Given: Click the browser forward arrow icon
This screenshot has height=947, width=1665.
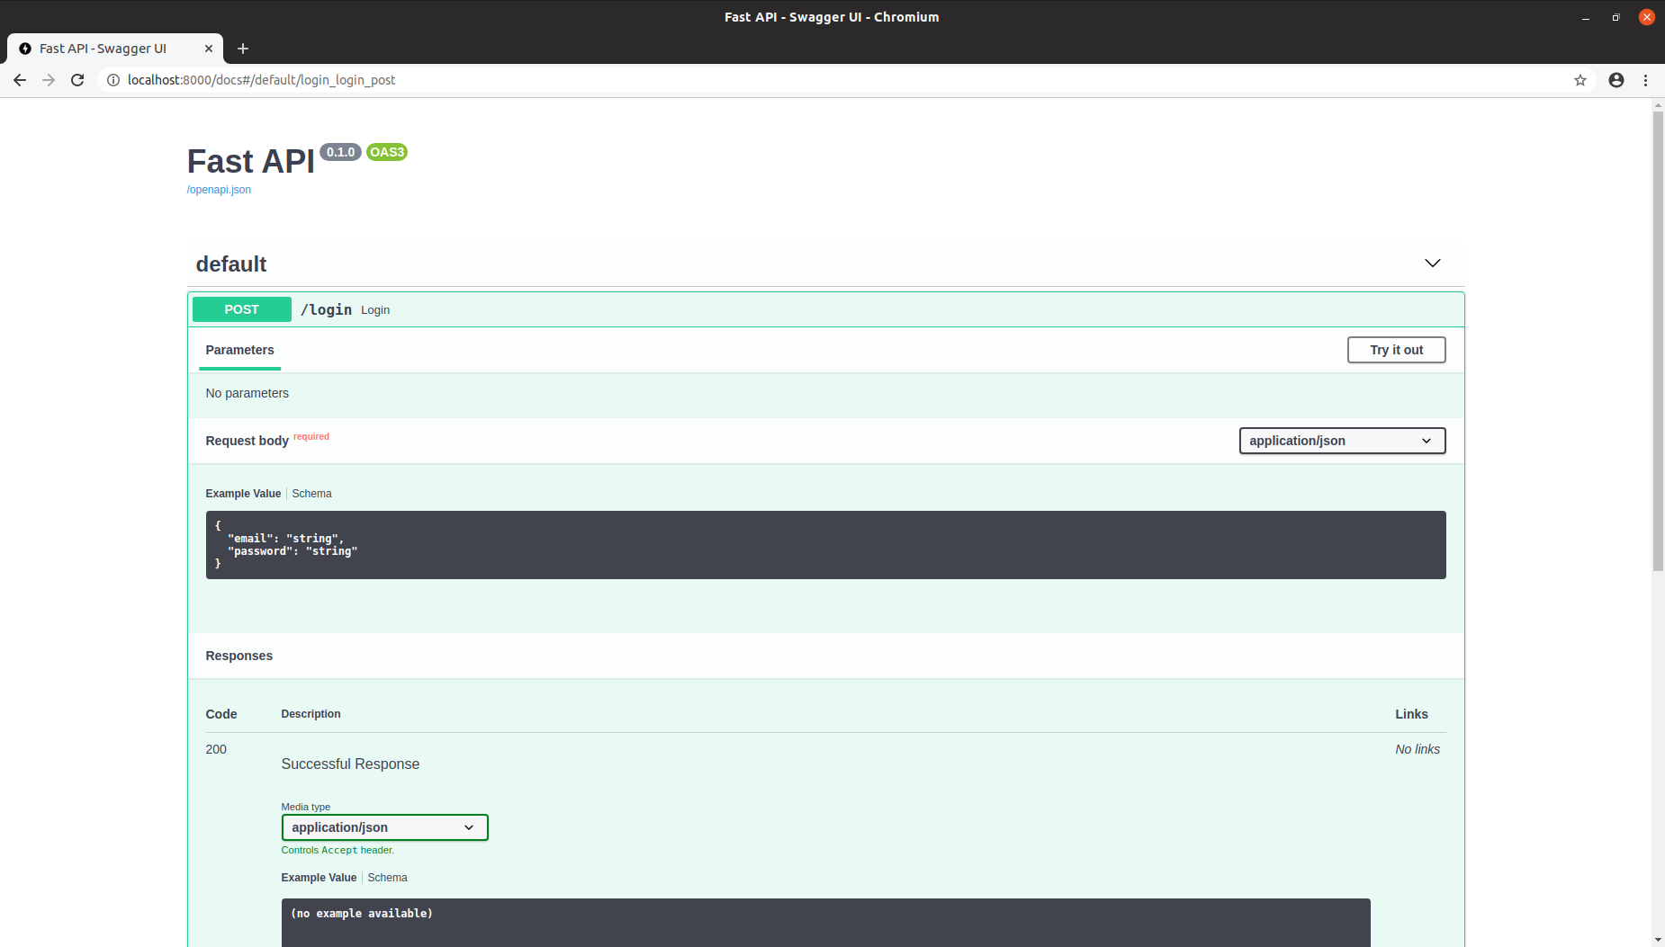Looking at the screenshot, I should coord(49,80).
